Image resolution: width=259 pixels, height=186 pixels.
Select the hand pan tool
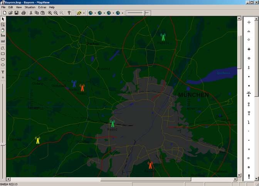point(3,30)
